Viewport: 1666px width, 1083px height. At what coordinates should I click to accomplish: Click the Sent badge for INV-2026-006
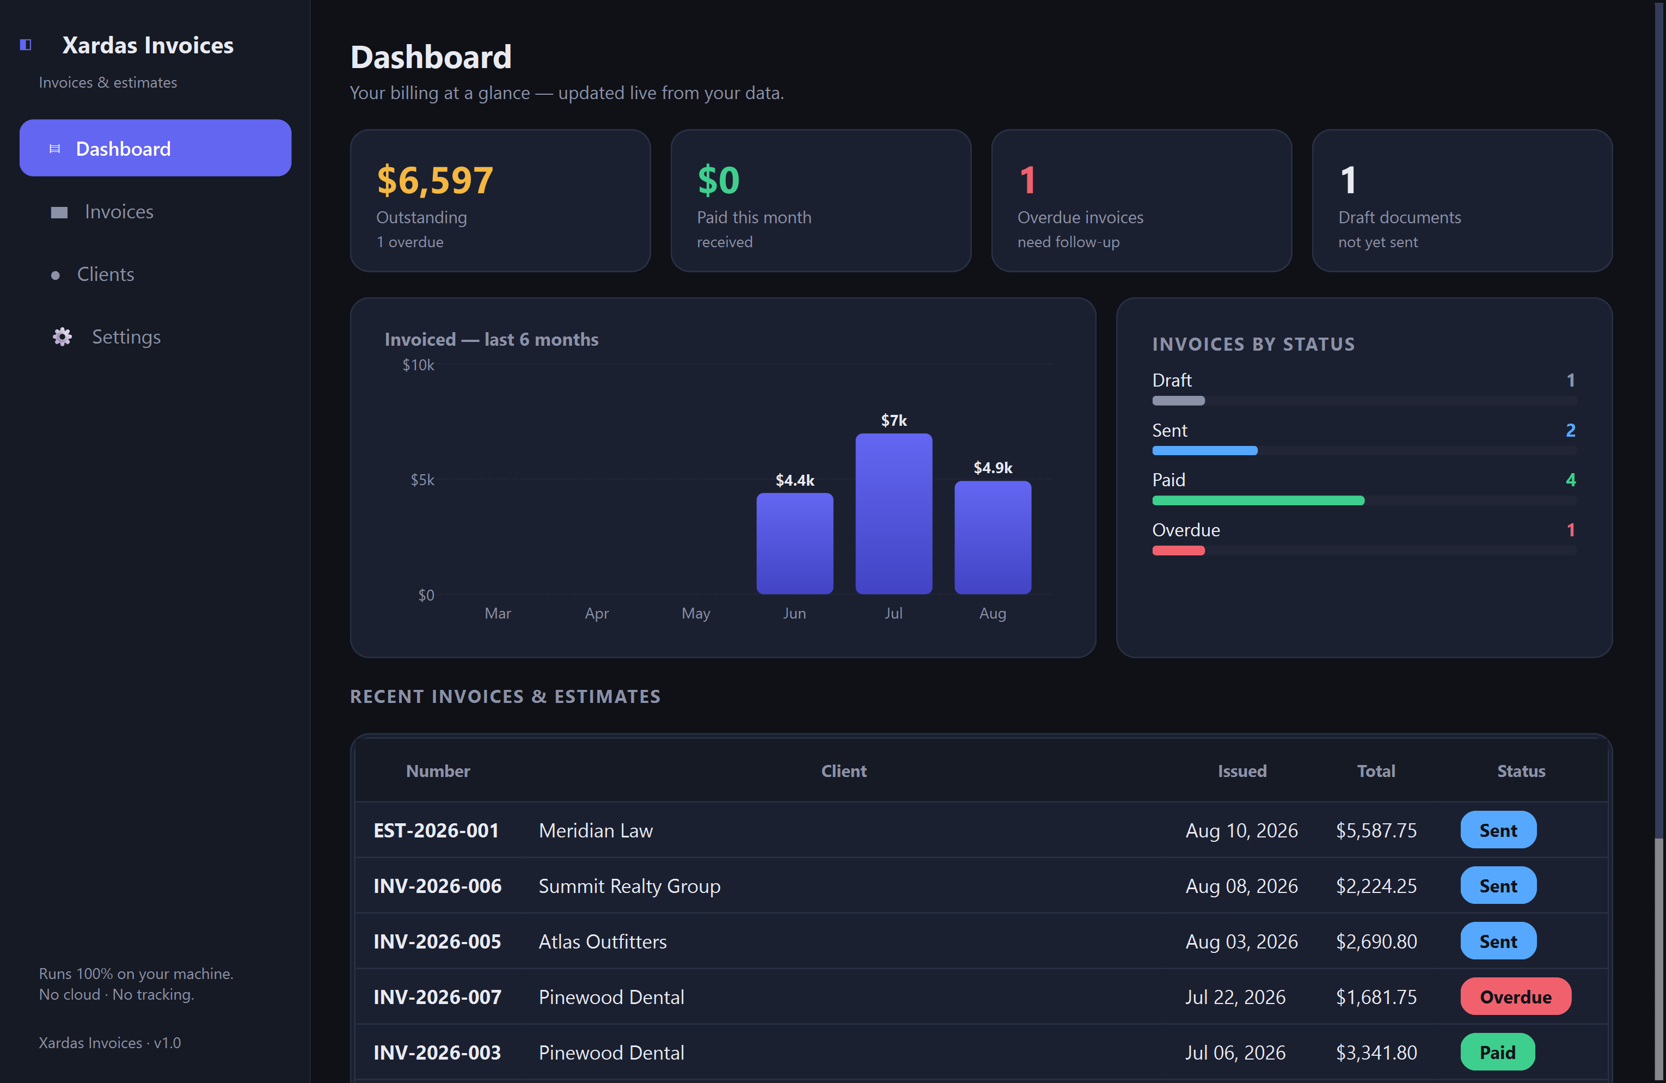1498,885
